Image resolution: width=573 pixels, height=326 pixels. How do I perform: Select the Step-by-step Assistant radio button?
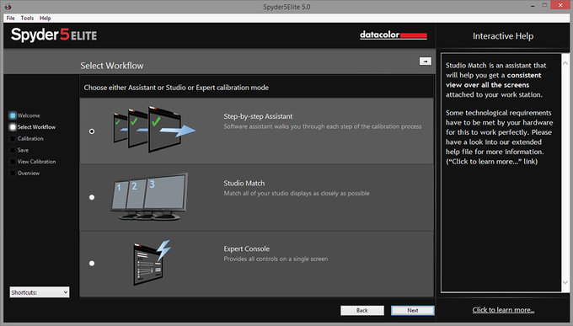(x=92, y=131)
